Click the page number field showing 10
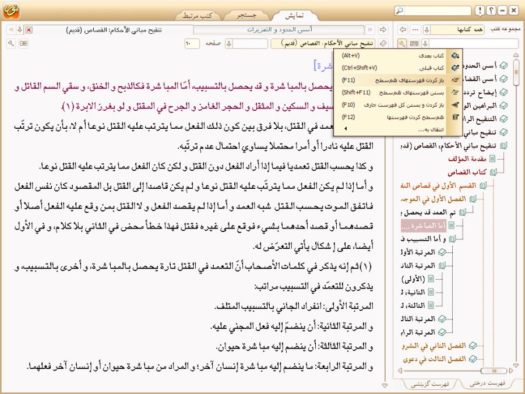The height and width of the screenshot is (394, 525). [x=192, y=43]
